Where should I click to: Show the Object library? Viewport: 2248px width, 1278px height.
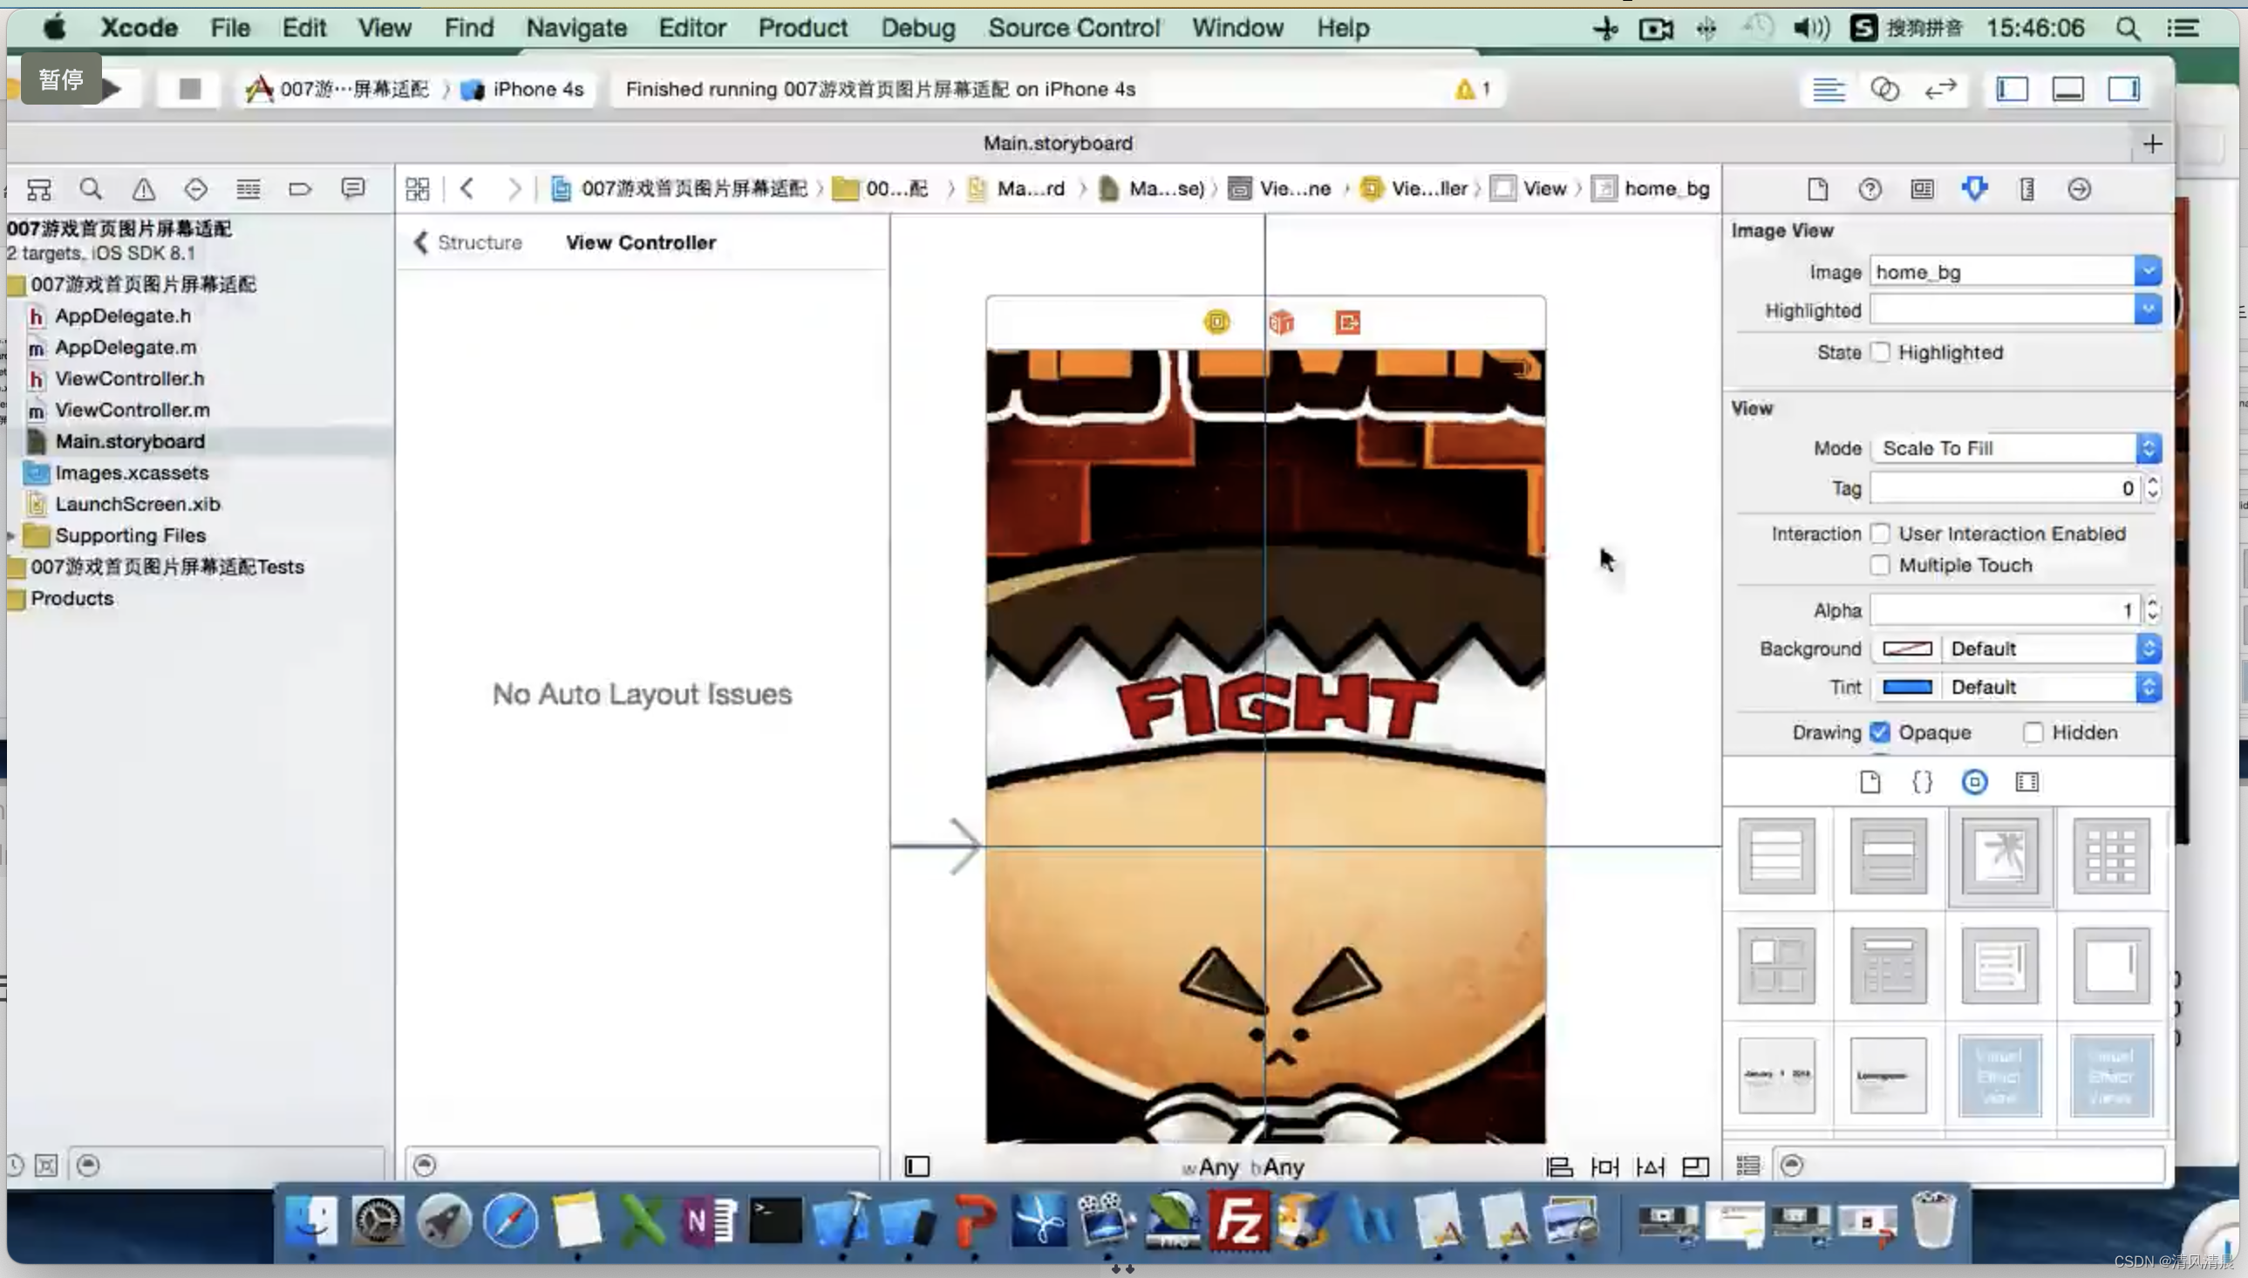(x=1974, y=782)
